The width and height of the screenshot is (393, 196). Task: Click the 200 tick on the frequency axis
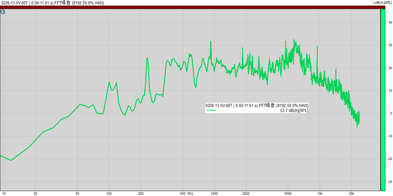point(141,194)
